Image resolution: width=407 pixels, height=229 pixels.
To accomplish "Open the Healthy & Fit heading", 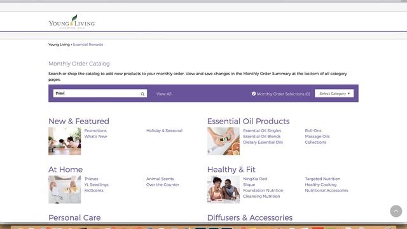I will 231,170.
